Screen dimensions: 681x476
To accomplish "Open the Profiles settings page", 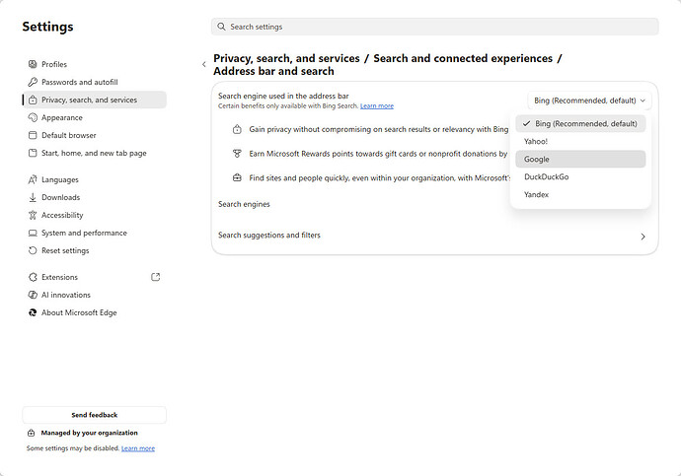I will (x=94, y=64).
